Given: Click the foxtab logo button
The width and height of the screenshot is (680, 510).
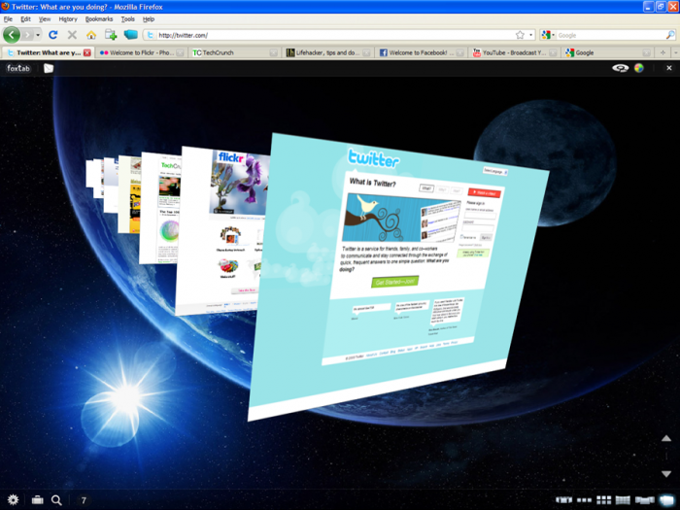Looking at the screenshot, I should pyautogui.click(x=17, y=68).
